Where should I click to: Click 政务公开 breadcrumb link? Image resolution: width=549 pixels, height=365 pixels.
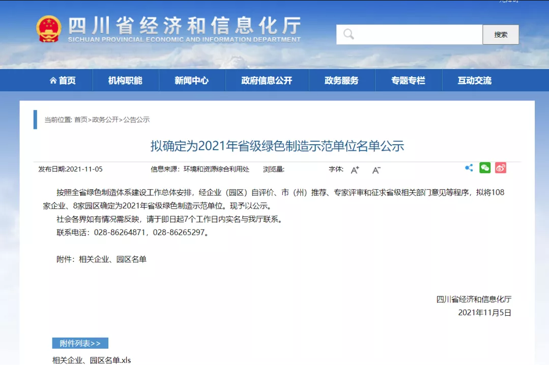click(105, 120)
